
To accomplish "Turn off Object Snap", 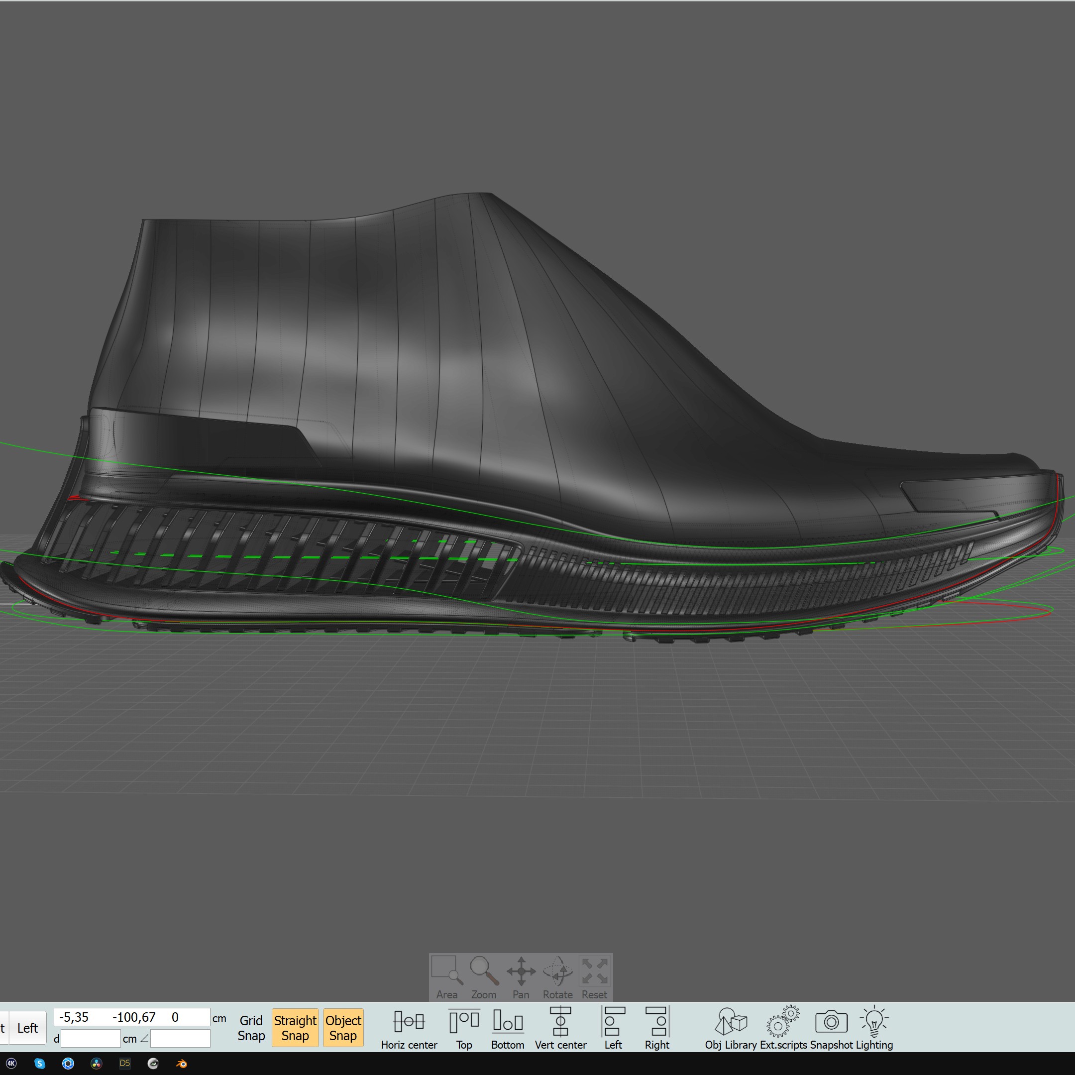I will click(x=343, y=1028).
